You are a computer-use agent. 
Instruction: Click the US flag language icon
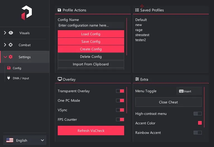click(10, 140)
